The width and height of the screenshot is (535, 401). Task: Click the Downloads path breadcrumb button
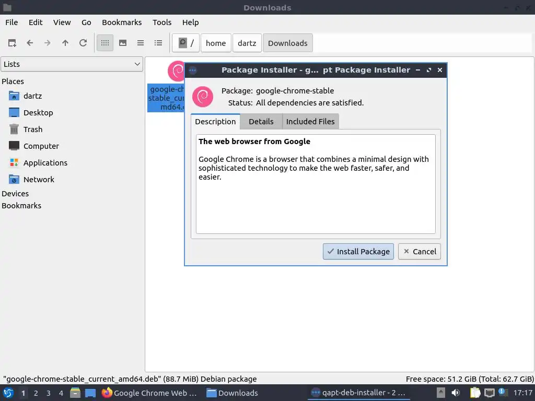click(x=288, y=43)
